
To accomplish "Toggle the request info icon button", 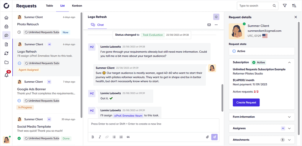I will point(216,17).
